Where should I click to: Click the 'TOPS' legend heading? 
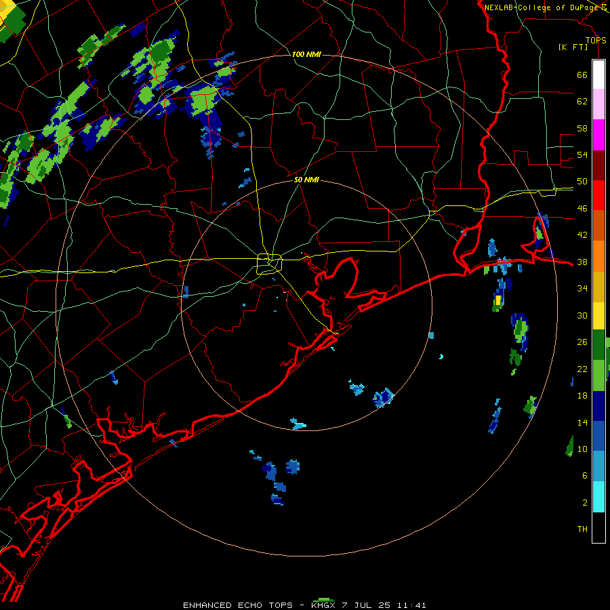(596, 41)
